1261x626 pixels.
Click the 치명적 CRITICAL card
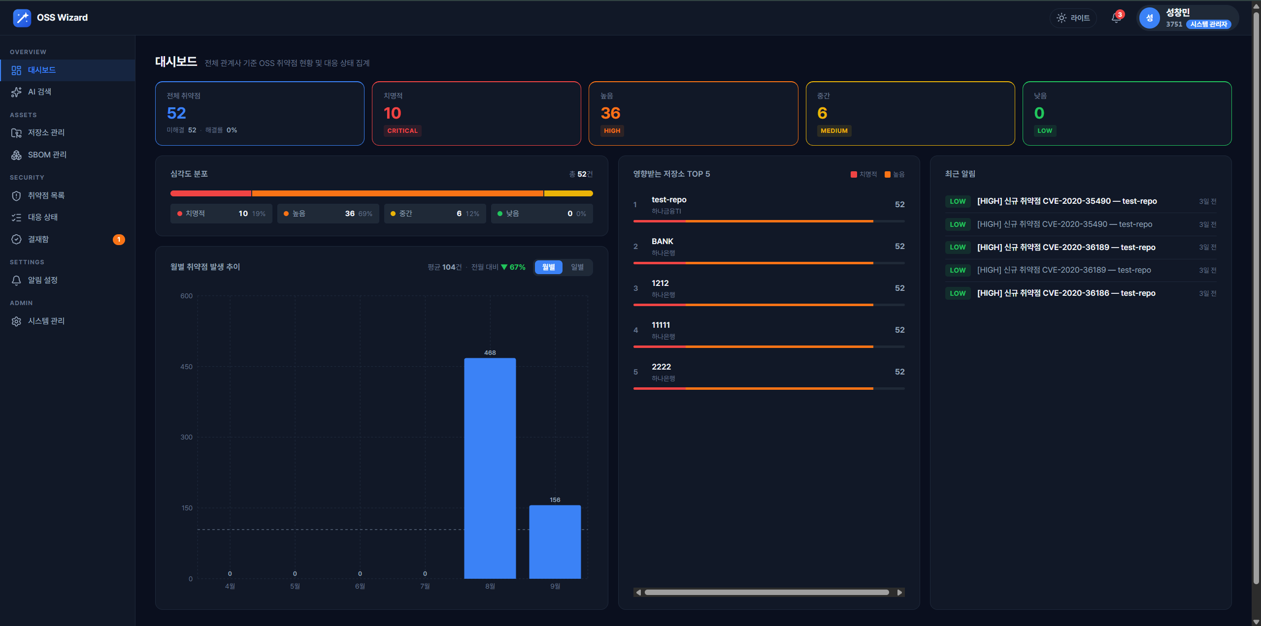click(476, 113)
